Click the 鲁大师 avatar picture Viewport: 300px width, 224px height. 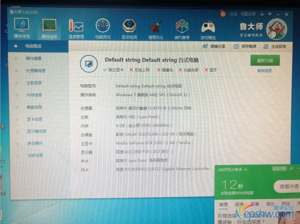(x=277, y=29)
